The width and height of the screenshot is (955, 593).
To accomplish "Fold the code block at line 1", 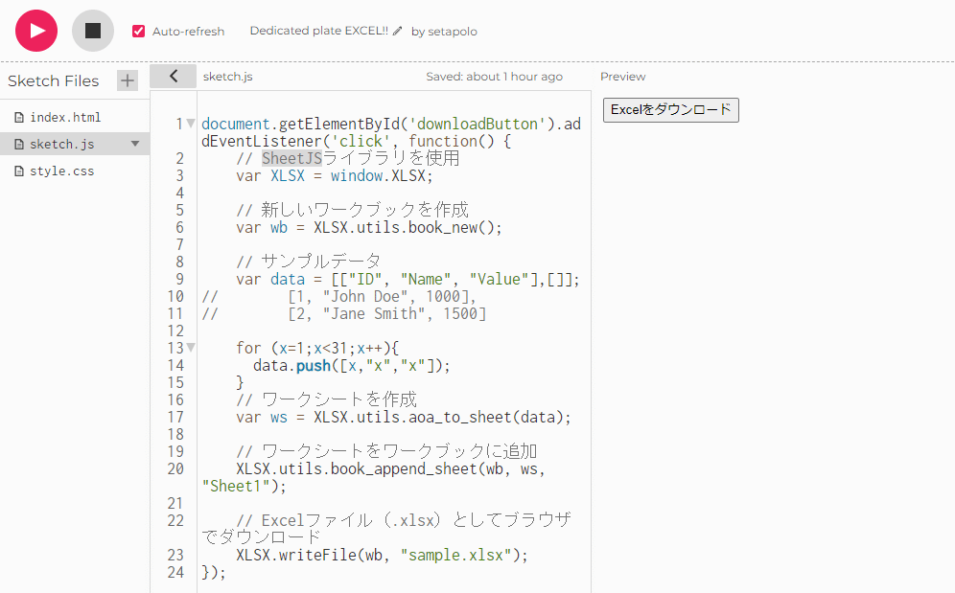I will click(191, 124).
